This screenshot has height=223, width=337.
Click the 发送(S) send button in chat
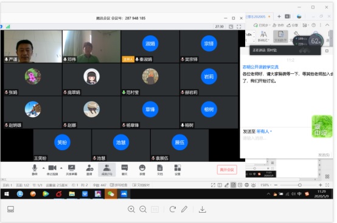point(324,155)
